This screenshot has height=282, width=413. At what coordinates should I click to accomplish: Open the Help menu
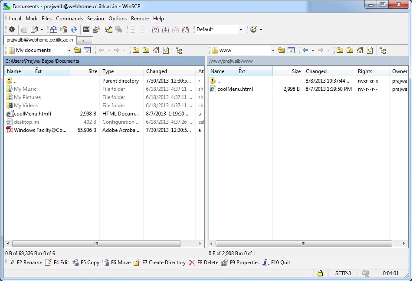pyautogui.click(x=158, y=19)
